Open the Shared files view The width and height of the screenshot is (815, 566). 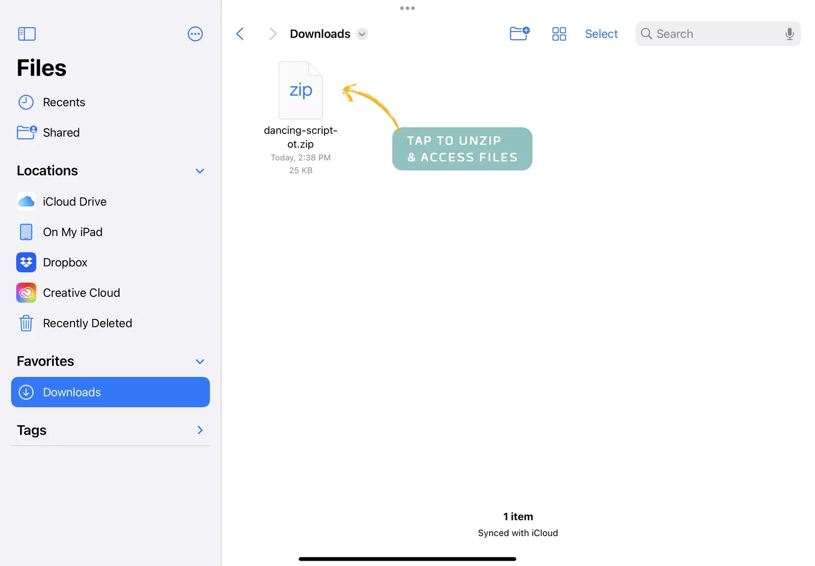point(61,132)
